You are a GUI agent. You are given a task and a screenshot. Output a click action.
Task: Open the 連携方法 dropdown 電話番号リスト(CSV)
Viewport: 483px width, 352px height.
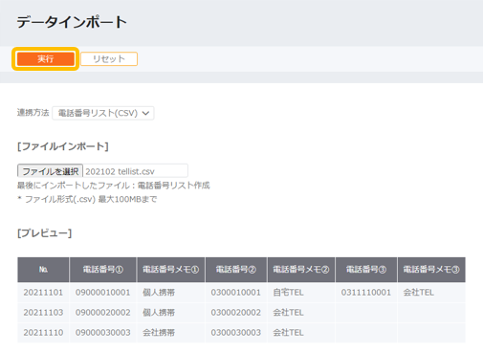tap(103, 113)
